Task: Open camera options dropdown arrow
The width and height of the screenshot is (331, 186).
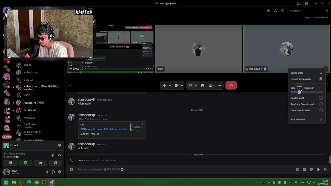Action: (x=182, y=86)
